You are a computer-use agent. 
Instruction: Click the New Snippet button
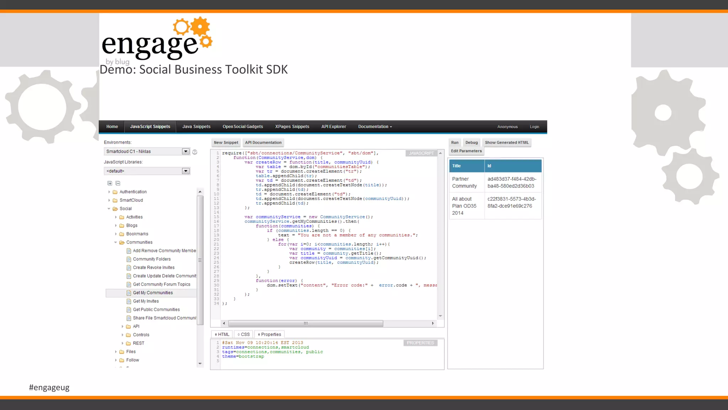[x=226, y=143]
